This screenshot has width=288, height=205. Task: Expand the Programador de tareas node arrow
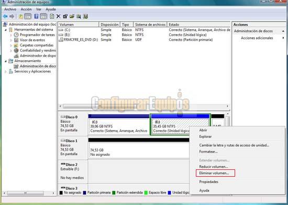point(11,35)
